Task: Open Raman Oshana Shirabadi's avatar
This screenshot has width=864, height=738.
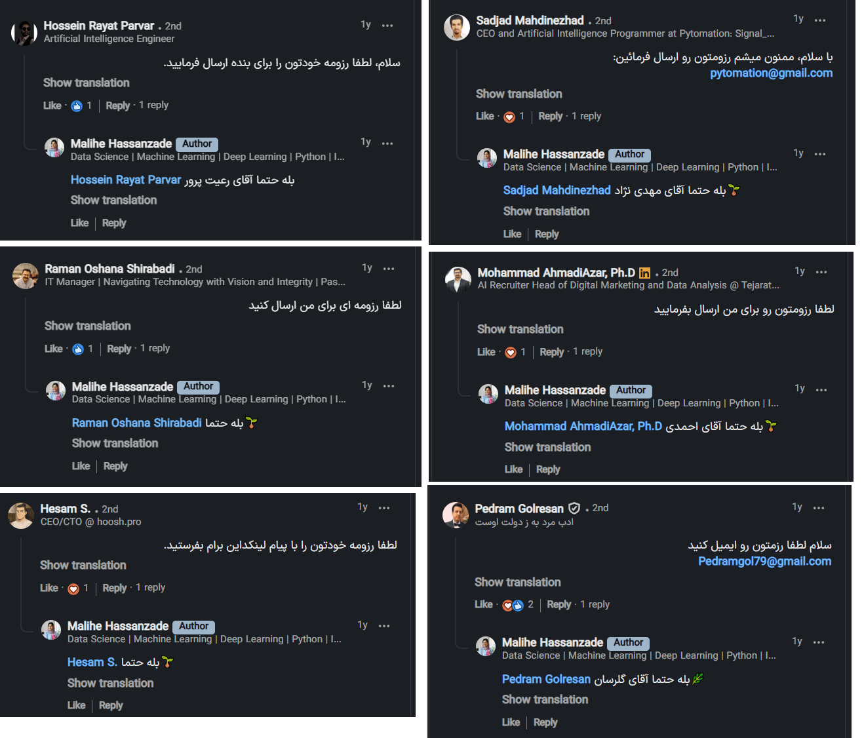Action: (26, 276)
